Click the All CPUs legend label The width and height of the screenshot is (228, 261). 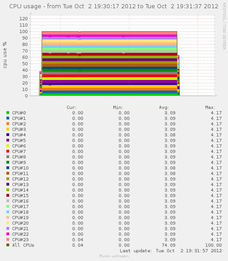(x=23, y=245)
